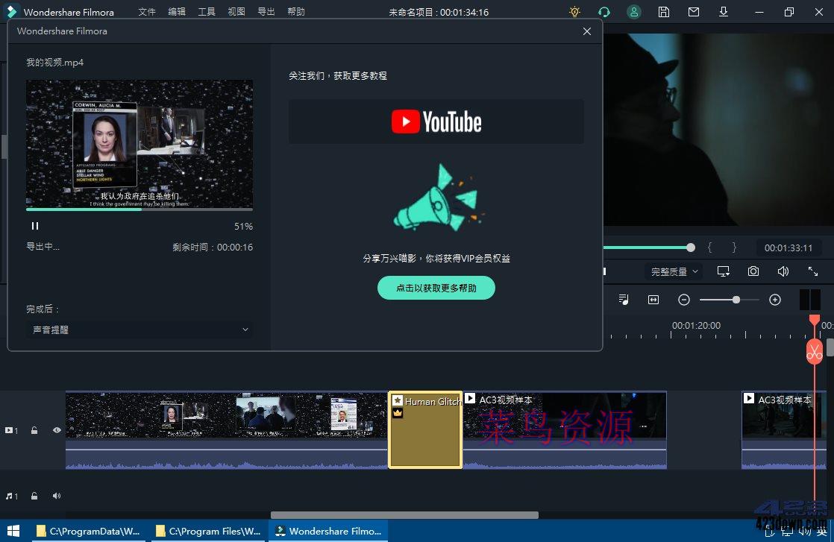Screen dimensions: 834x542
Task: Open the 帮助 menu in the menu bar
Action: point(295,12)
